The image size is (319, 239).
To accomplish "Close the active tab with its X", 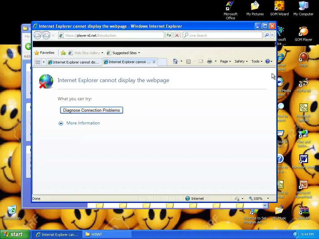I will 154,62.
